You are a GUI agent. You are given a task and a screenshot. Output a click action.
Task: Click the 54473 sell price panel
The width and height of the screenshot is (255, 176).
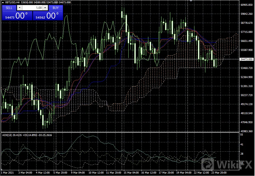click(x=17, y=16)
